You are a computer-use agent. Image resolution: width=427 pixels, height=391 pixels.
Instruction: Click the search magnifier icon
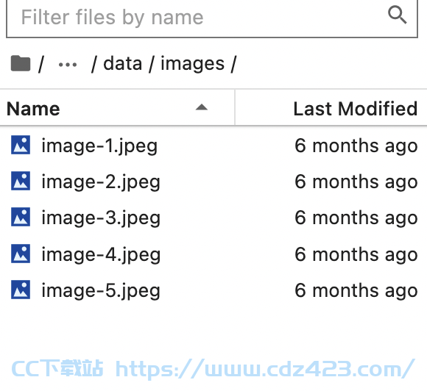[398, 15]
